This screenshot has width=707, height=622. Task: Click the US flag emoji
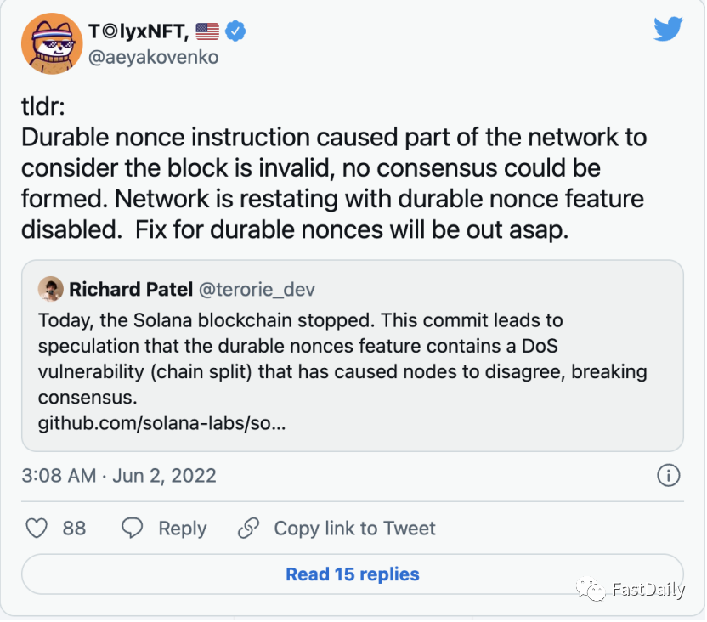(x=207, y=31)
